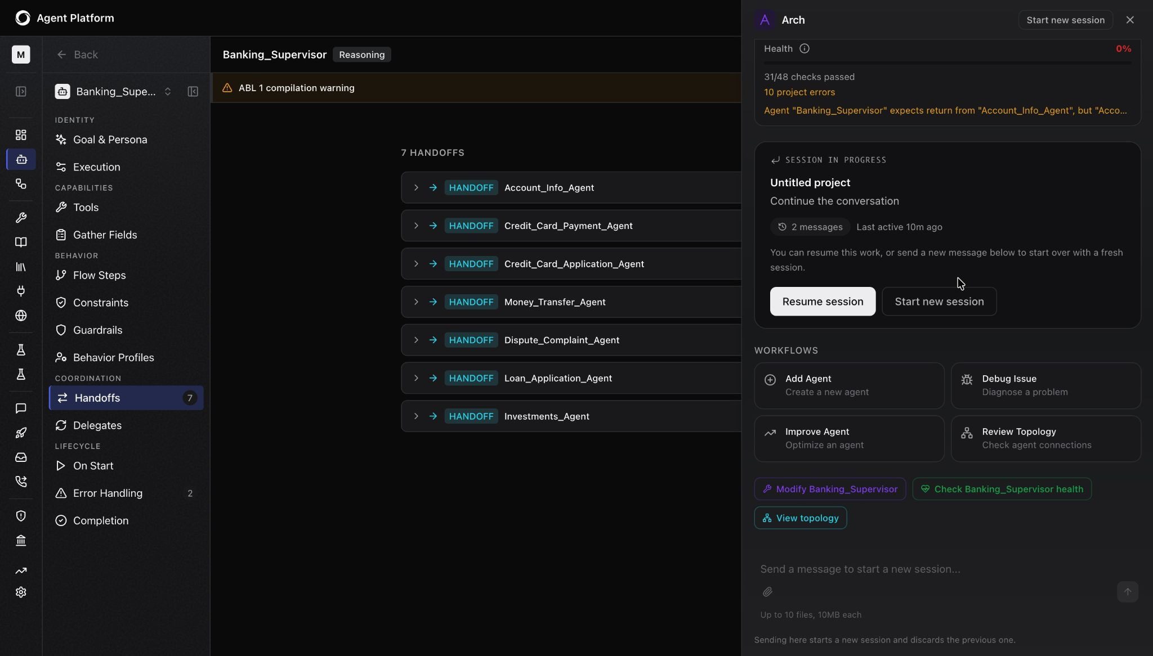The width and height of the screenshot is (1153, 656).
Task: Expand the Investments_Agent handoff chevron
Action: click(416, 416)
